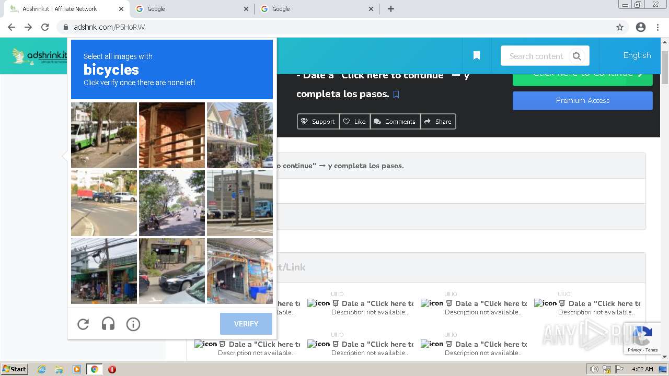This screenshot has width=669, height=376.
Task: Click the Premium Access button
Action: coord(583,101)
